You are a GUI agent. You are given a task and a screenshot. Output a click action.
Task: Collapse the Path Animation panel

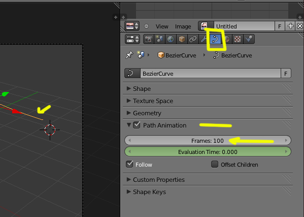pyautogui.click(x=128, y=125)
